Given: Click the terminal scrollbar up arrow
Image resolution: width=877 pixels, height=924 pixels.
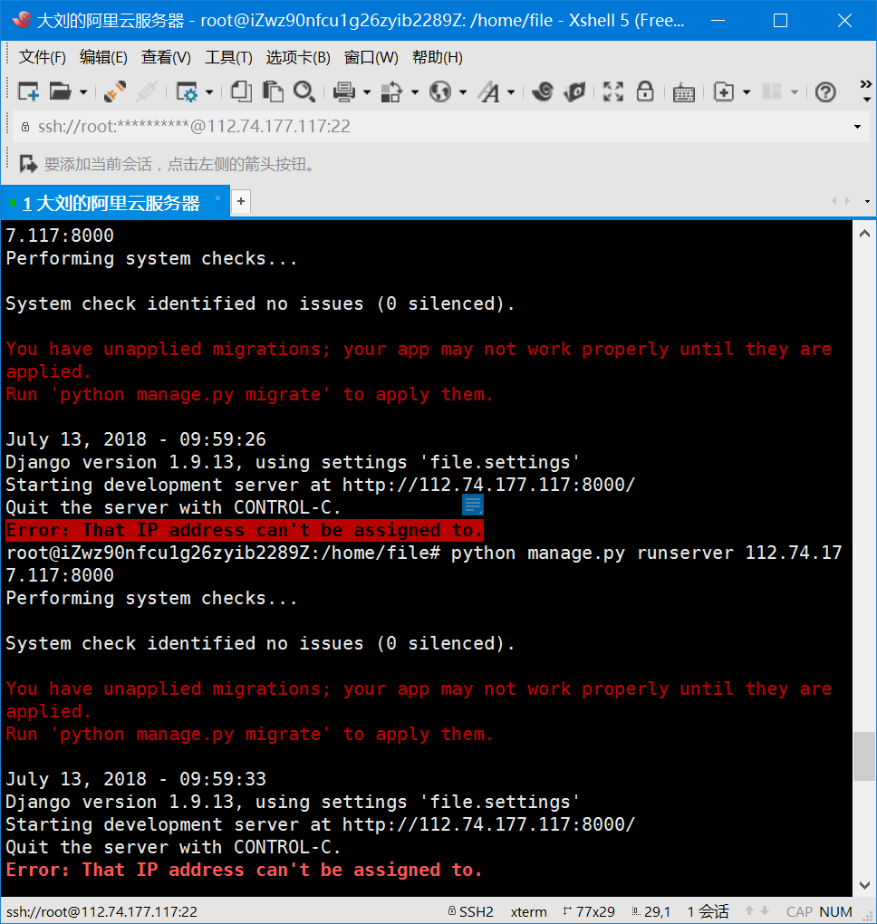Looking at the screenshot, I should [x=864, y=234].
